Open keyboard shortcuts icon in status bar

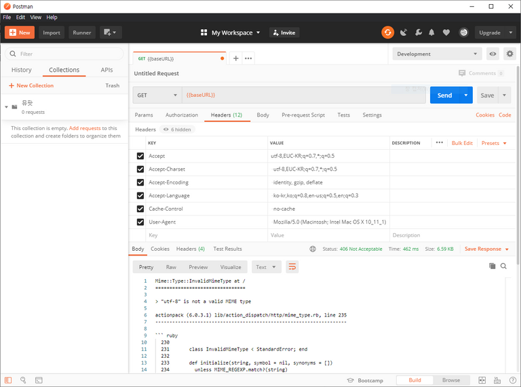coord(497,380)
